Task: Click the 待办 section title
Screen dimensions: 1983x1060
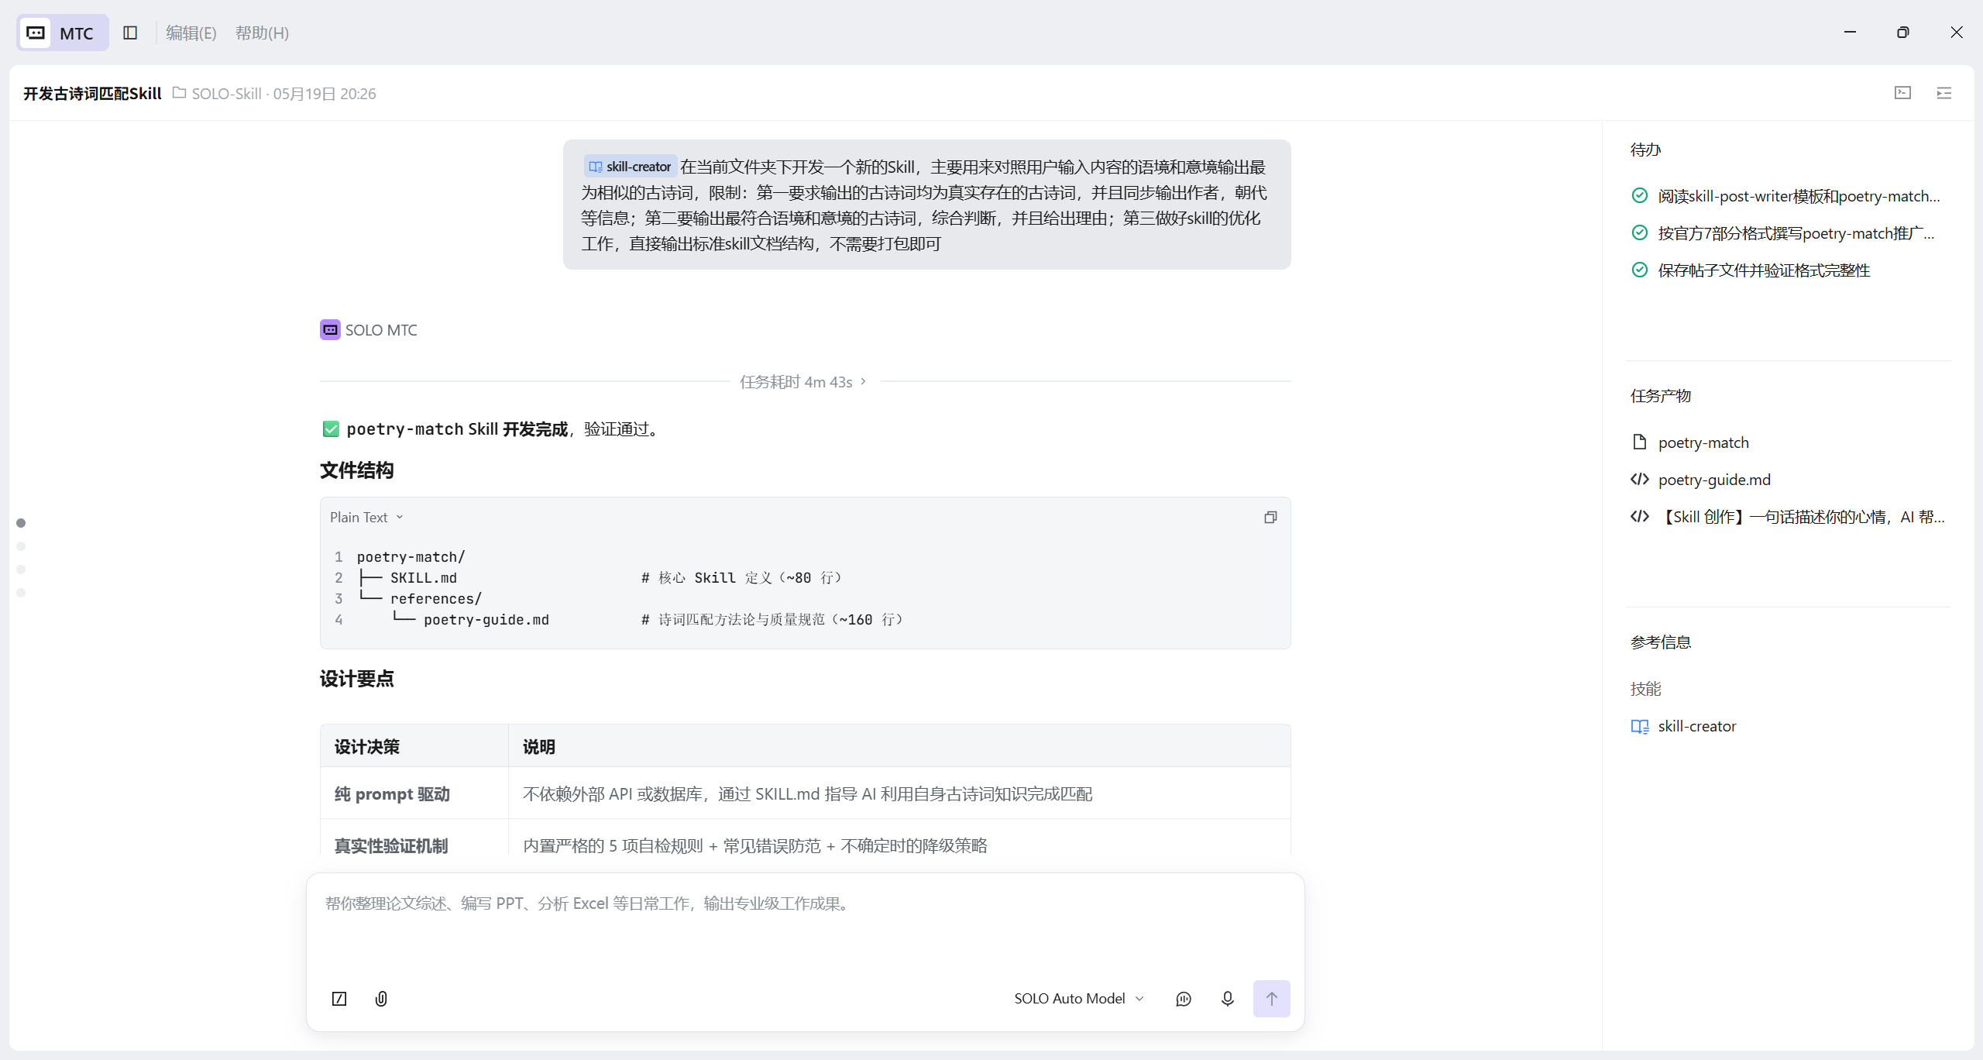Action: pyautogui.click(x=1645, y=150)
